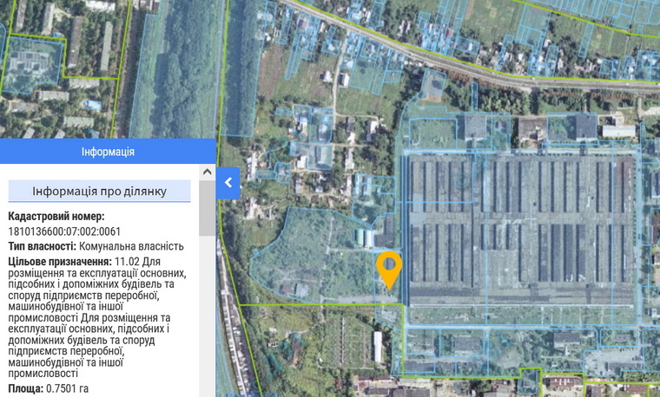Click the orange location pin marker
The width and height of the screenshot is (660, 397).
390,268
